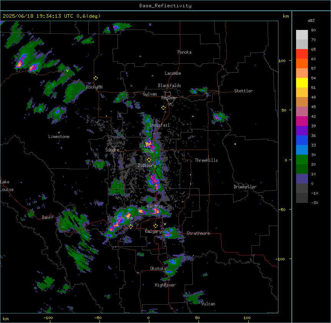331x323 pixels.
Task: Click the Drumheller town label
Action: coord(245,187)
